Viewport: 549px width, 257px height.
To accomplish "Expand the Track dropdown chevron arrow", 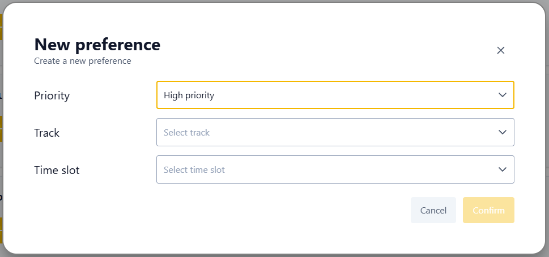I will point(503,132).
